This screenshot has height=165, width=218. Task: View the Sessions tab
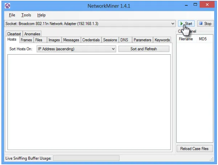(x=110, y=40)
